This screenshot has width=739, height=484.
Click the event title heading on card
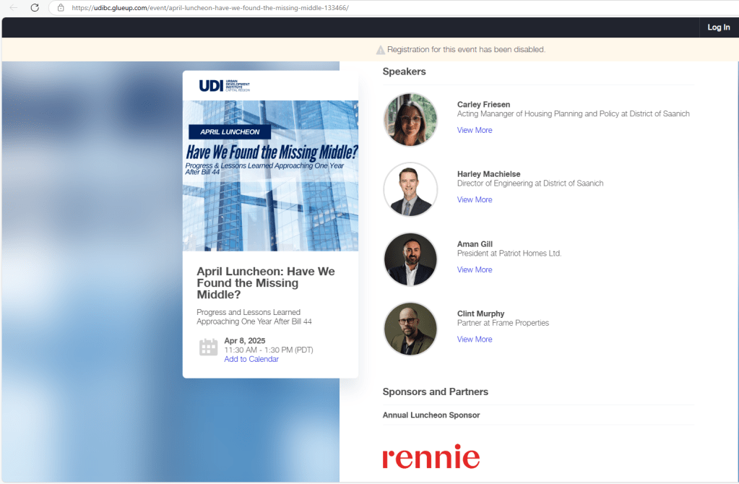(x=265, y=283)
